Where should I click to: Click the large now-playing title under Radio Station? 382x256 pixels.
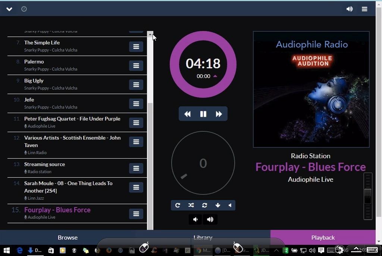[x=311, y=167]
